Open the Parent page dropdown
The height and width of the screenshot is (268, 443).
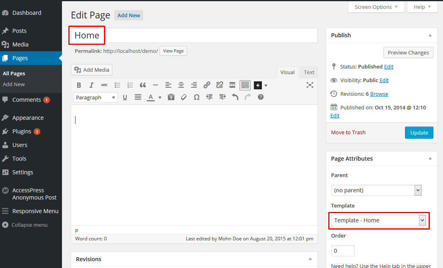[x=376, y=190]
